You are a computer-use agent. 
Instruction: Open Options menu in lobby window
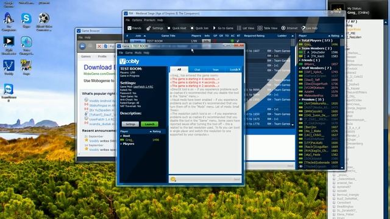point(136,20)
